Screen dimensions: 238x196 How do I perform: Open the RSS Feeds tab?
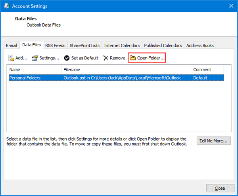pos(55,46)
